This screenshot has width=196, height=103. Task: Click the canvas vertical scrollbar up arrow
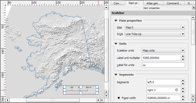click(x=106, y=8)
